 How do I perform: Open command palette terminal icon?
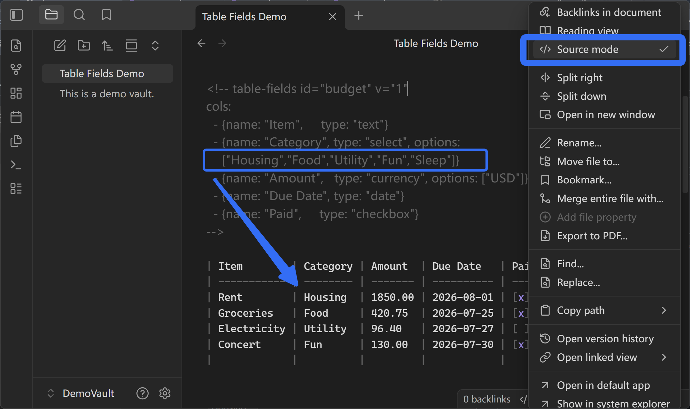point(16,165)
